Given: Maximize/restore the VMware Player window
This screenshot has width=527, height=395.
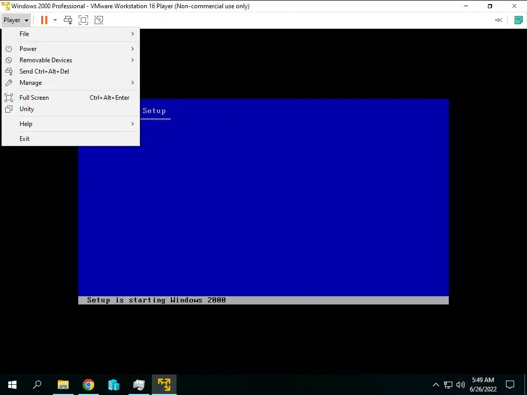Looking at the screenshot, I should click(490, 6).
